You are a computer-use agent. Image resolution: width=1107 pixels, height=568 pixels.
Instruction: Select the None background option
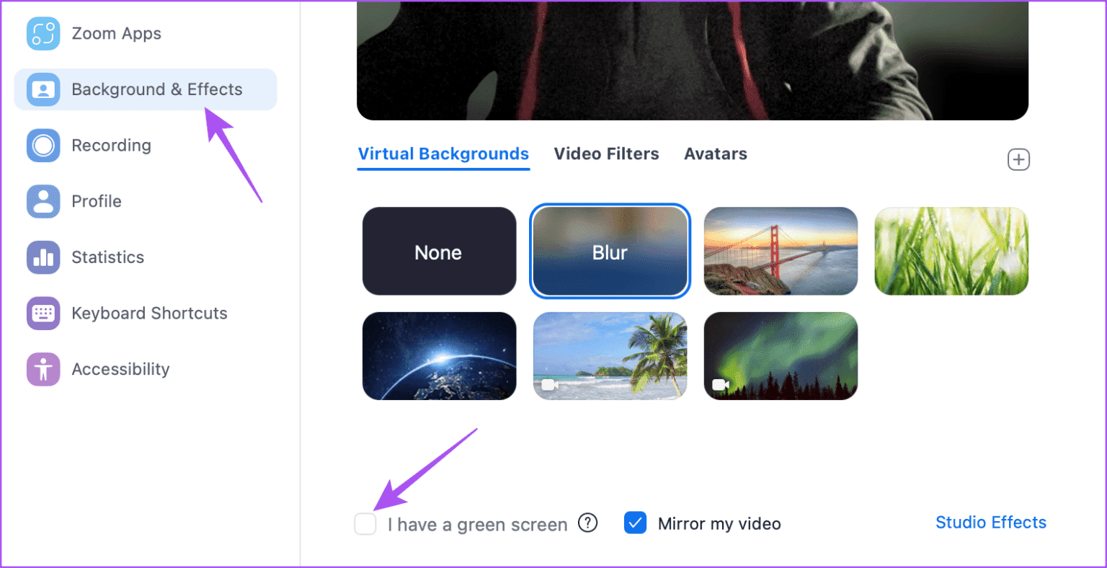click(x=440, y=252)
